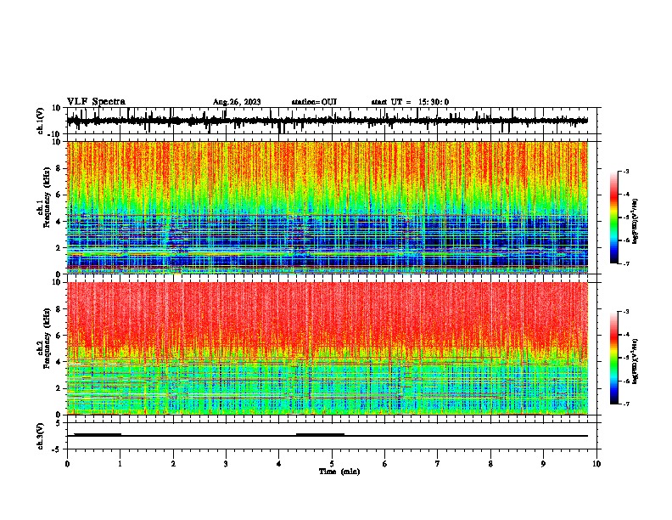Click the 'start UT = 15:30:0' label
This screenshot has width=672, height=520.
pos(410,102)
